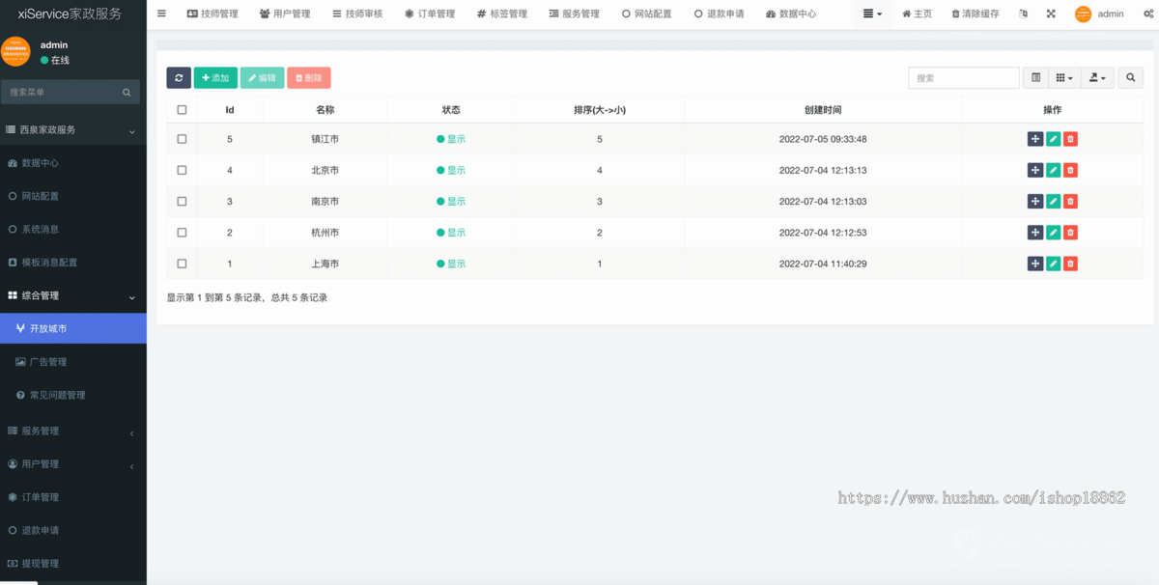Check the checkbox for the 杭州市 row
Screen dimensions: 1159x585
coord(182,232)
